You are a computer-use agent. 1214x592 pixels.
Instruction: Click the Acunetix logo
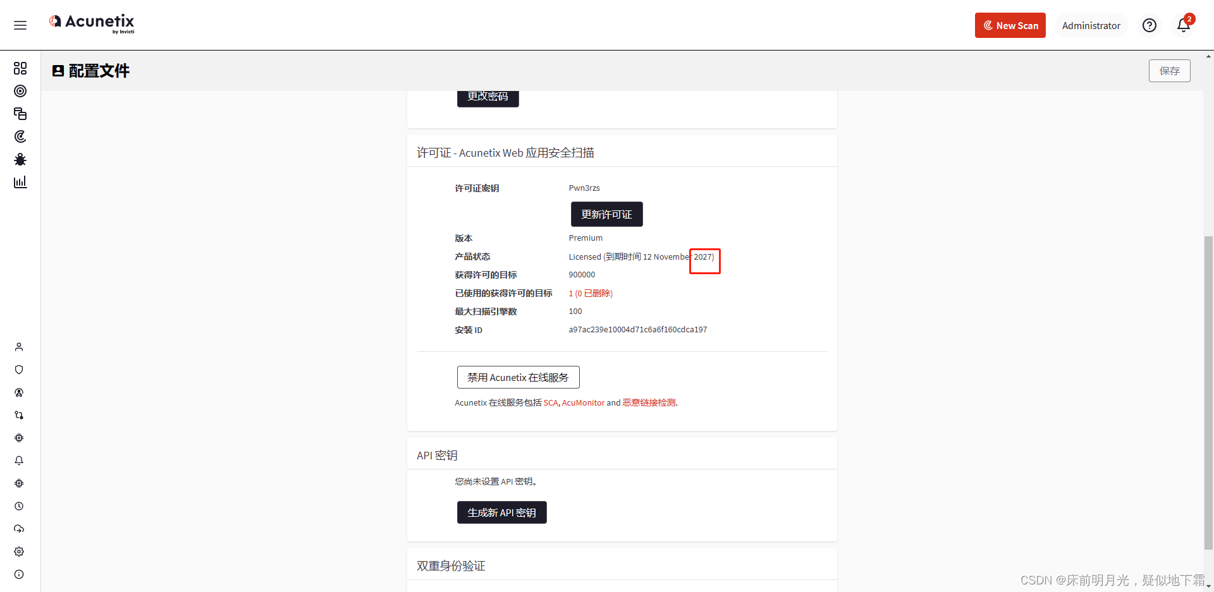[x=92, y=23]
